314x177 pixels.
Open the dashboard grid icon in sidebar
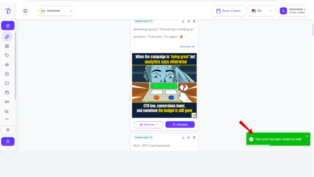tap(7, 46)
